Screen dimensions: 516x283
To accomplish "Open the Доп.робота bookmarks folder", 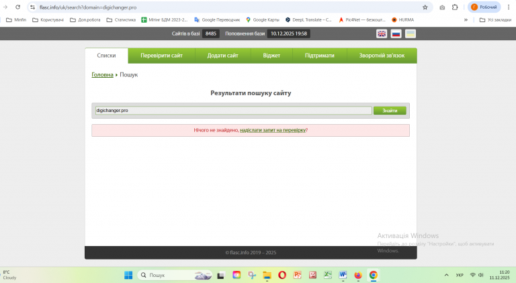I will point(85,19).
